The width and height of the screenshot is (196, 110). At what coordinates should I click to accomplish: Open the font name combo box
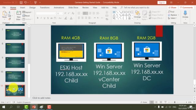click(x=46, y=13)
